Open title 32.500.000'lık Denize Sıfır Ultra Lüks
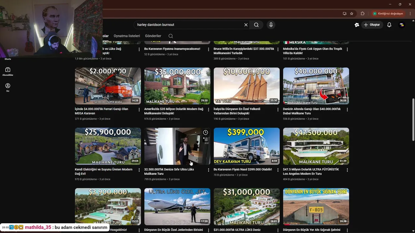The image size is (415, 233). coord(169,172)
